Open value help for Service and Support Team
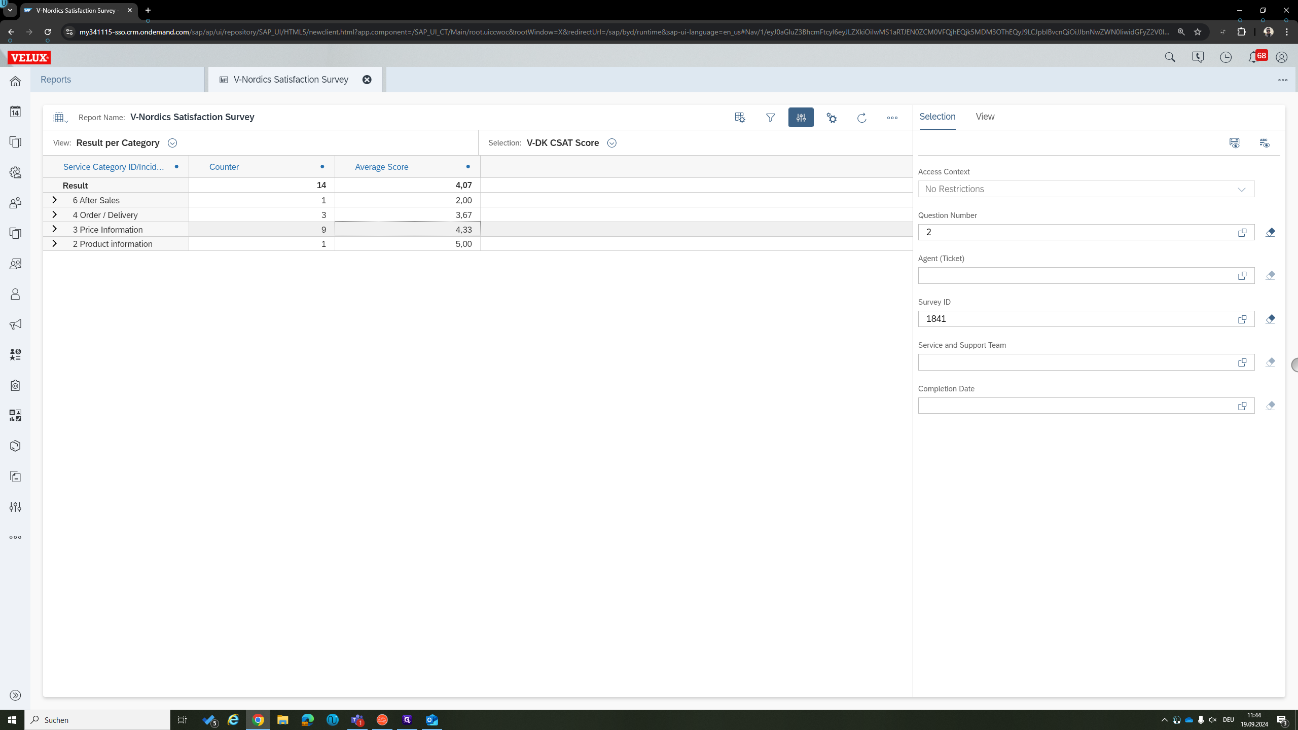Image resolution: width=1298 pixels, height=730 pixels. point(1242,362)
